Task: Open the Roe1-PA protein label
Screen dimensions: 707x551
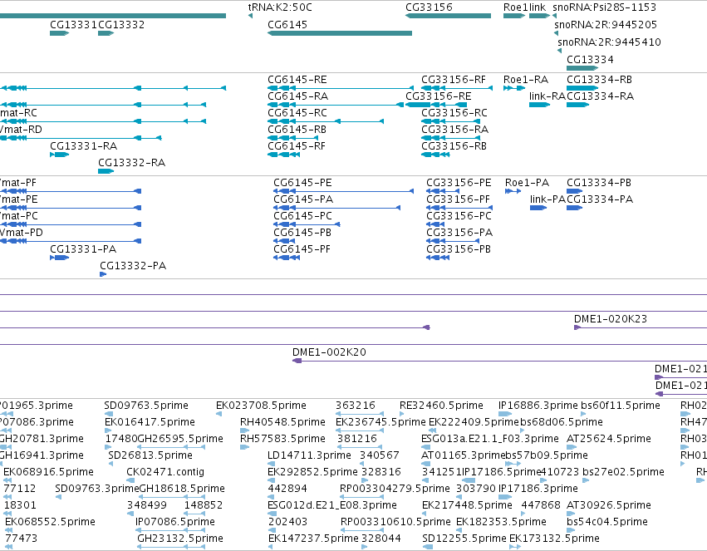Action: (527, 183)
